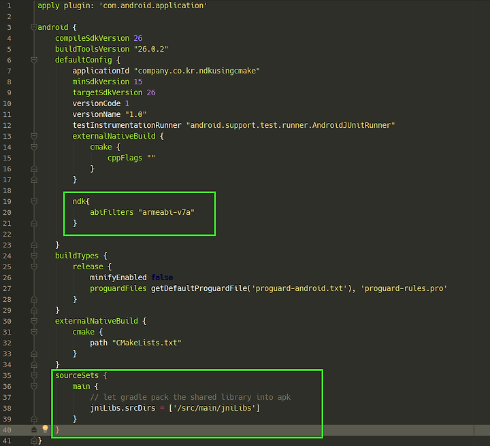Click the versionName property
Image resolution: width=490 pixels, height=446 pixels.
pos(97,114)
